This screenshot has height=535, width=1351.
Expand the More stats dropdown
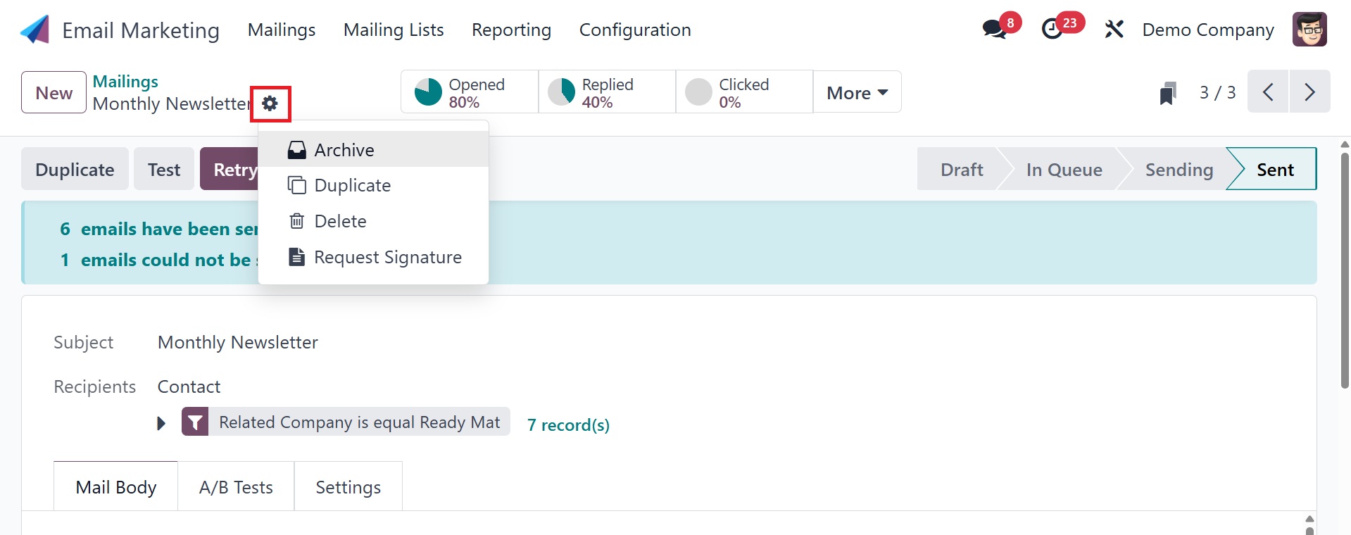pyautogui.click(x=857, y=92)
